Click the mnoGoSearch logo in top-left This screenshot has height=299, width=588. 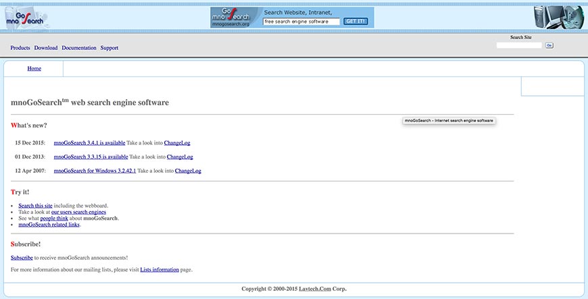click(27, 16)
